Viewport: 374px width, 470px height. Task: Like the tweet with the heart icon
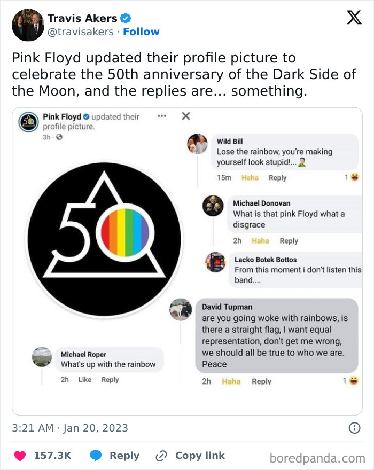click(20, 455)
